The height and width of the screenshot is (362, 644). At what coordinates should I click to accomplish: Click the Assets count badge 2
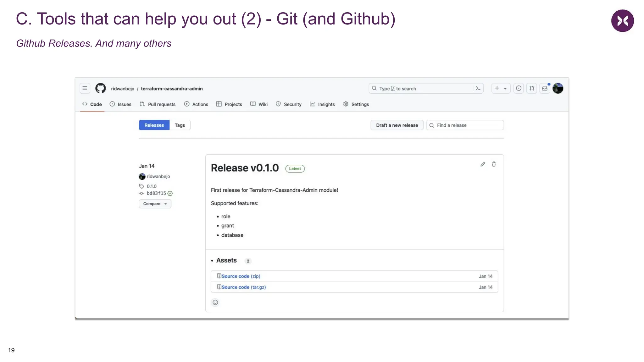point(248,261)
